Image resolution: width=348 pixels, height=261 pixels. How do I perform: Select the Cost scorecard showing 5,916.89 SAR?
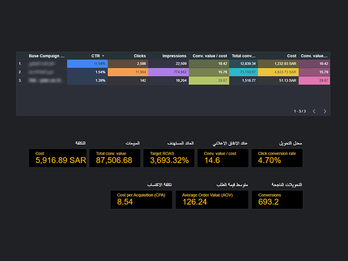57,158
